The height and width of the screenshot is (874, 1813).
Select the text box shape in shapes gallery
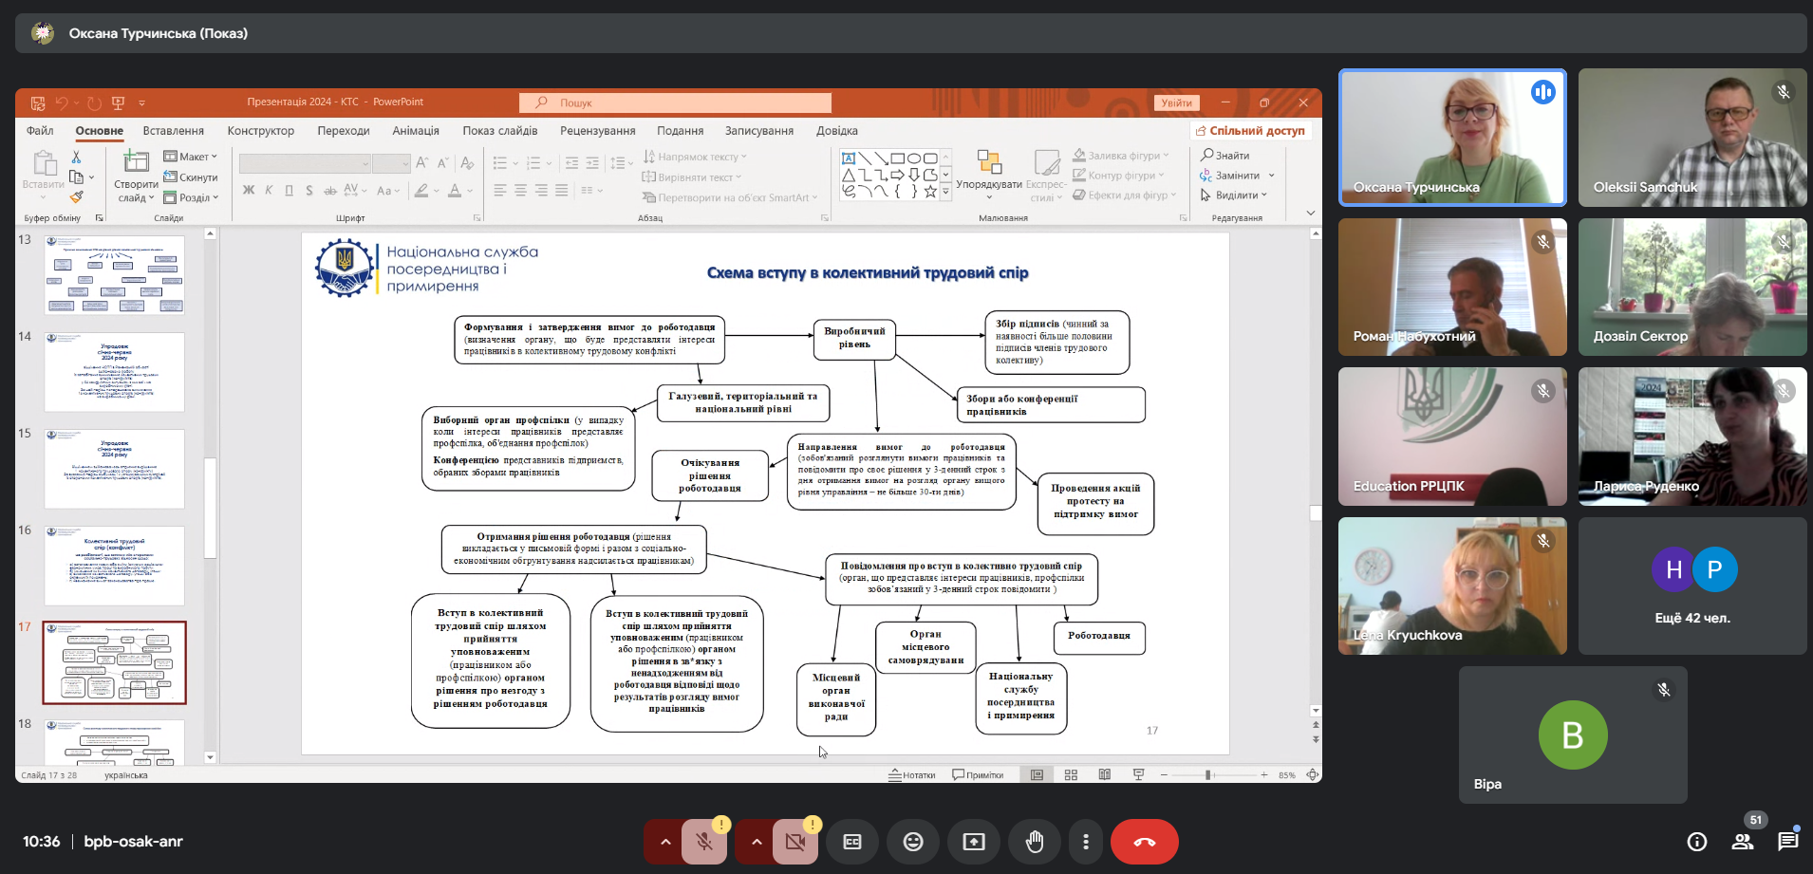coord(849,158)
